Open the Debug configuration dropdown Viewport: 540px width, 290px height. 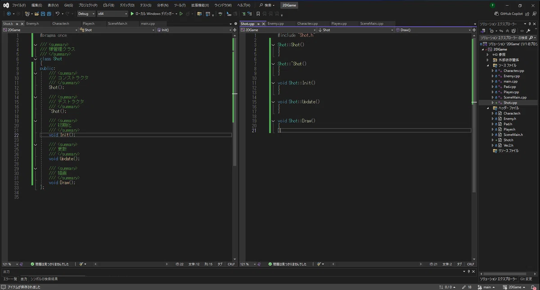coord(86,14)
